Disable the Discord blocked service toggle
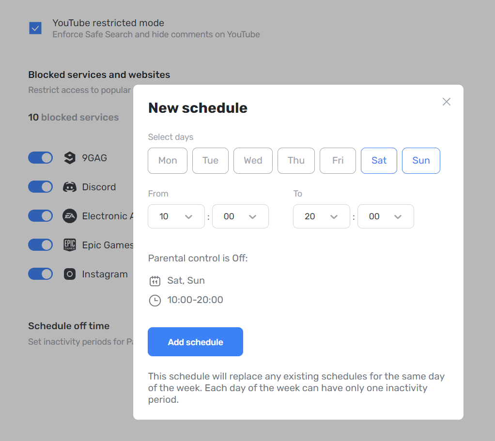The width and height of the screenshot is (495, 441). [41, 187]
